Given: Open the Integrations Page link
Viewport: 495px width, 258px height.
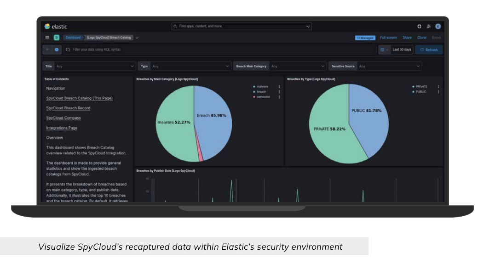Looking at the screenshot, I should point(62,128).
